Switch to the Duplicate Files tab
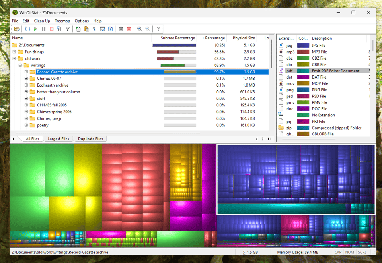The image size is (382, 263). tap(91, 139)
